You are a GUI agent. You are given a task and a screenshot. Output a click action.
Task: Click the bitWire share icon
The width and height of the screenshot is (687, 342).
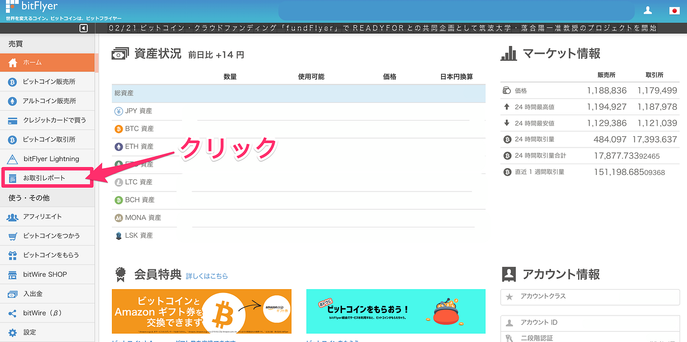click(13, 313)
